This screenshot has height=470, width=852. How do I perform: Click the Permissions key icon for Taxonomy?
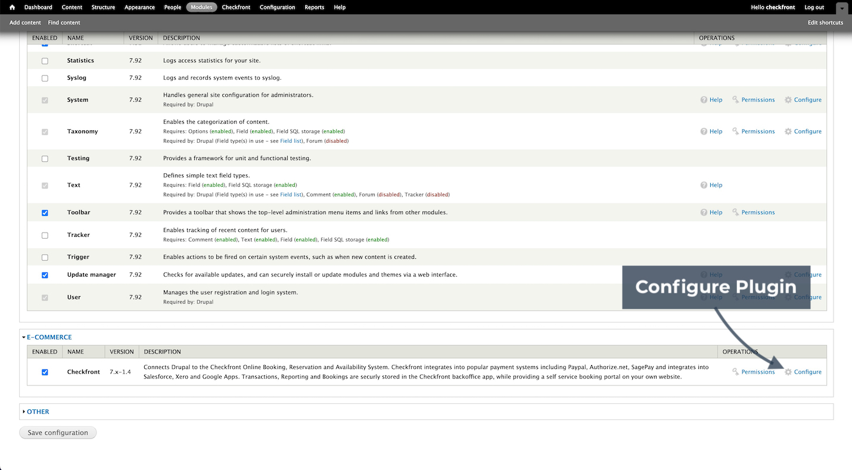click(736, 131)
